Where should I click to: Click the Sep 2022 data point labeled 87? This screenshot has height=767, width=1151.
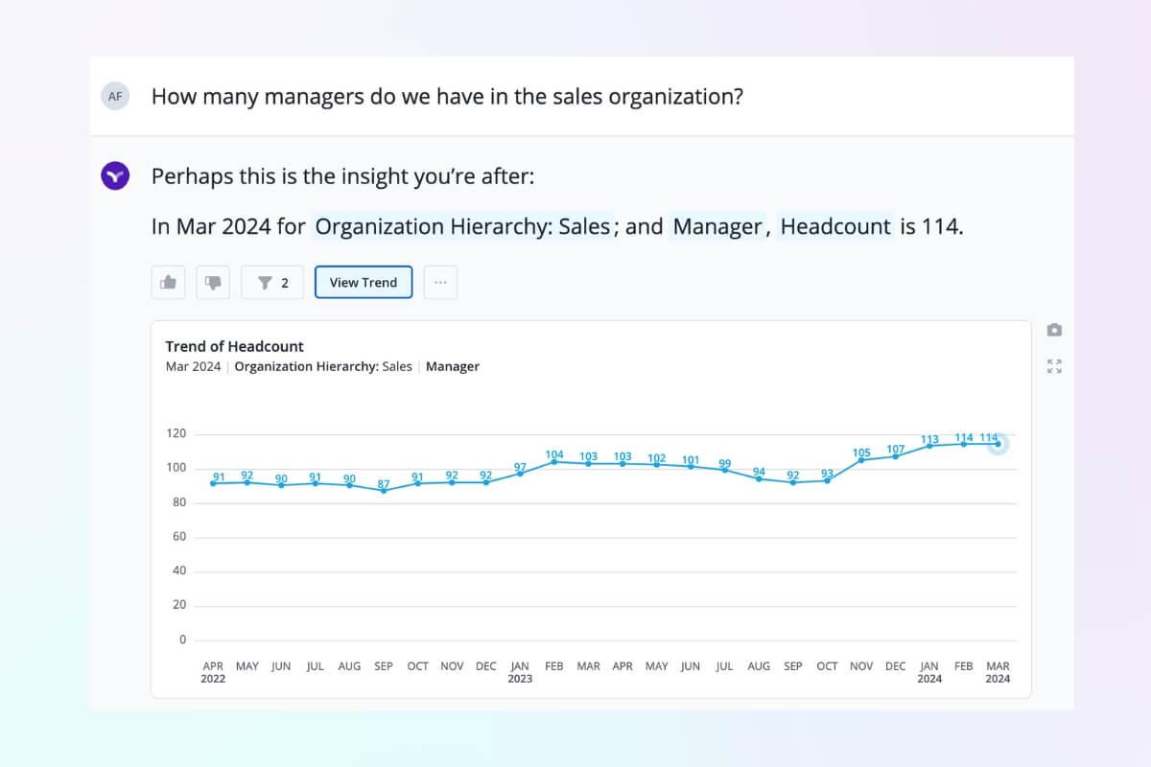tap(384, 490)
